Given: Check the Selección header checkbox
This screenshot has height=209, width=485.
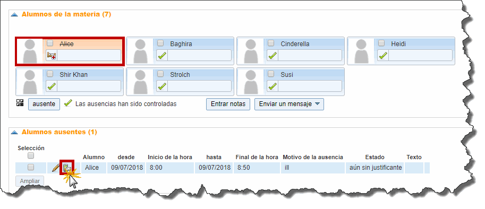Looking at the screenshot, I should [x=31, y=155].
